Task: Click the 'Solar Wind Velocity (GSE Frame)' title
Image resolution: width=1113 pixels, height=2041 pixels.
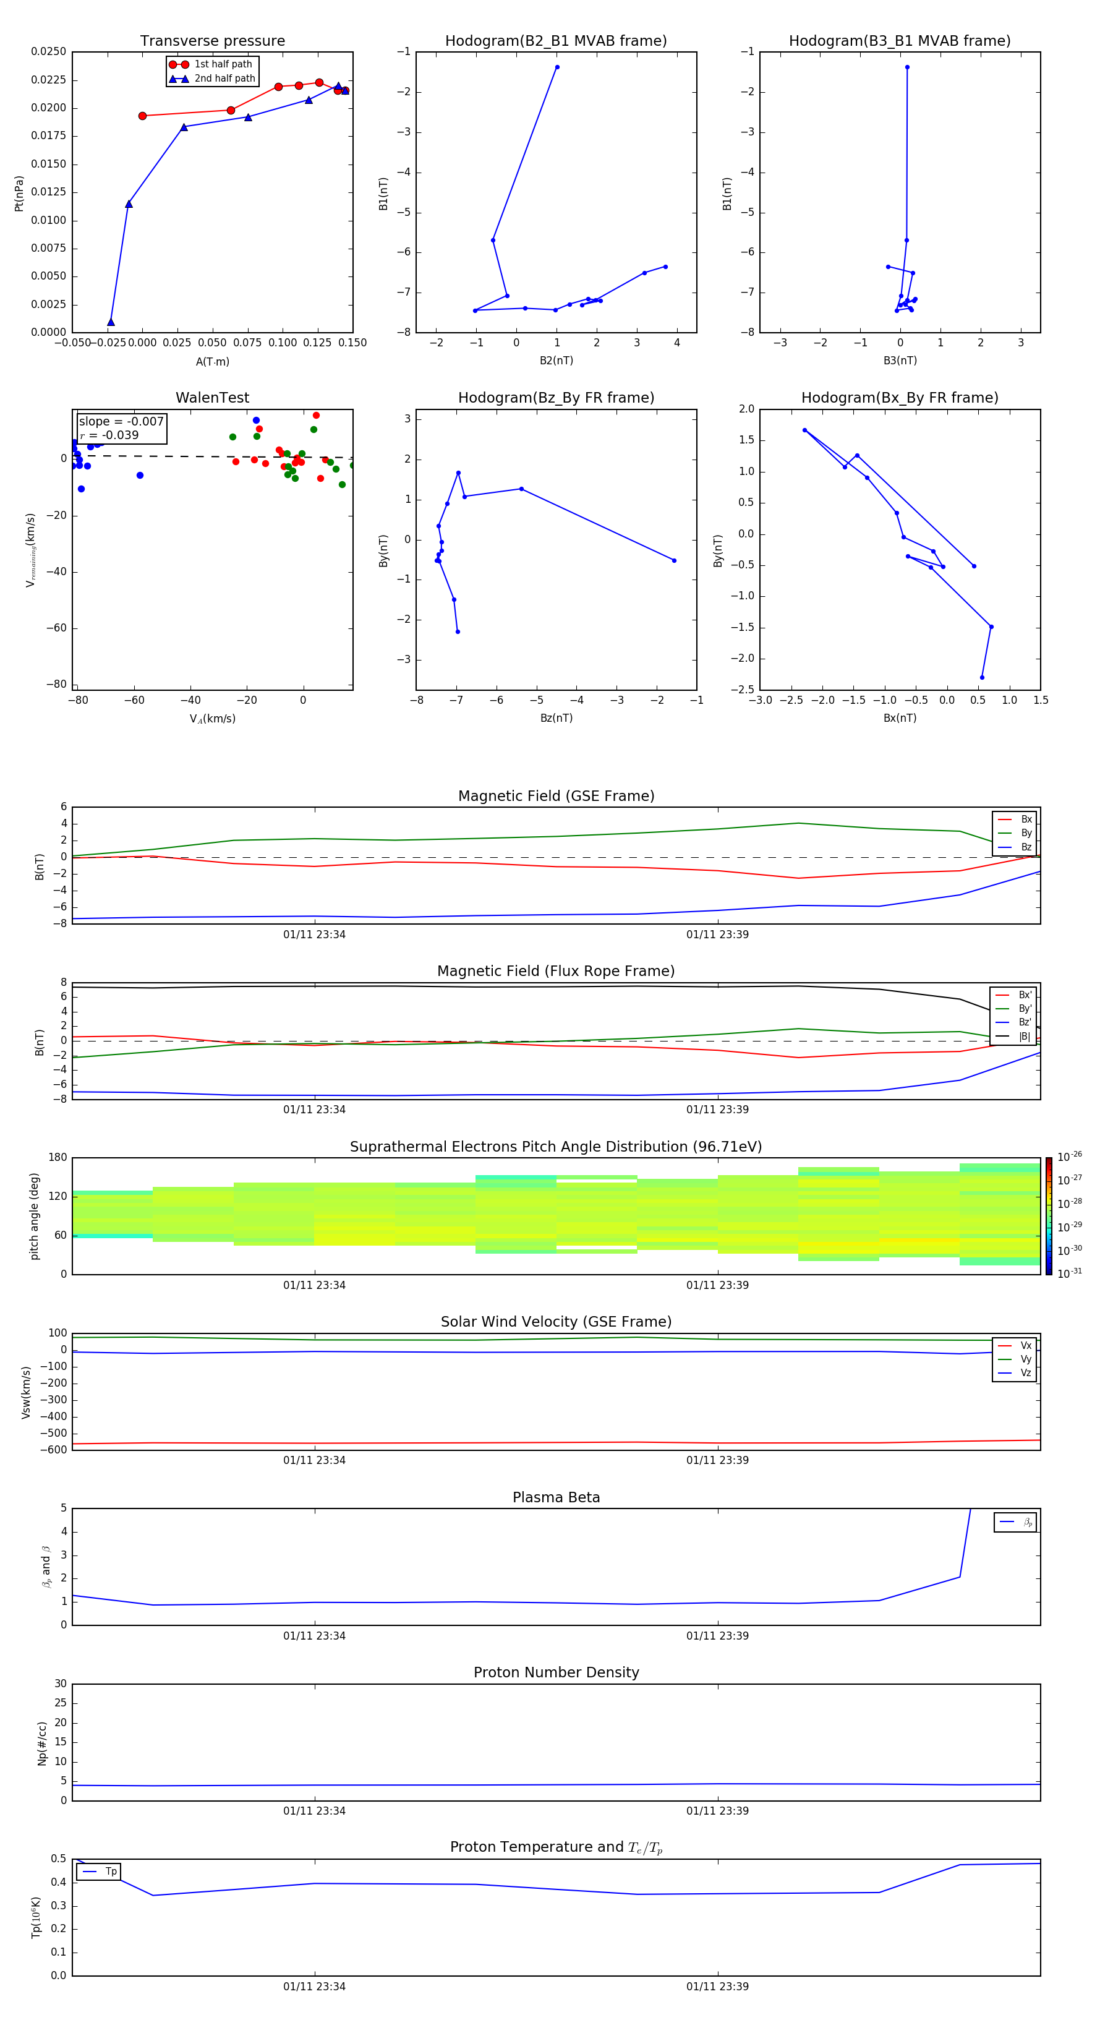Action: pyautogui.click(x=556, y=1322)
